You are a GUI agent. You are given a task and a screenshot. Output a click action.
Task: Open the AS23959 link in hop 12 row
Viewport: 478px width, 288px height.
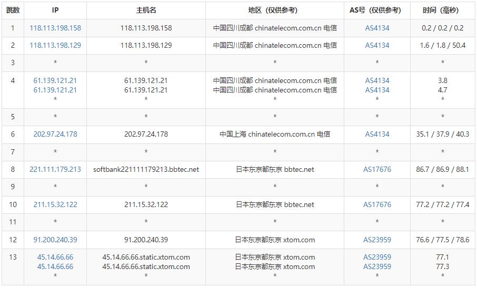[x=377, y=240]
